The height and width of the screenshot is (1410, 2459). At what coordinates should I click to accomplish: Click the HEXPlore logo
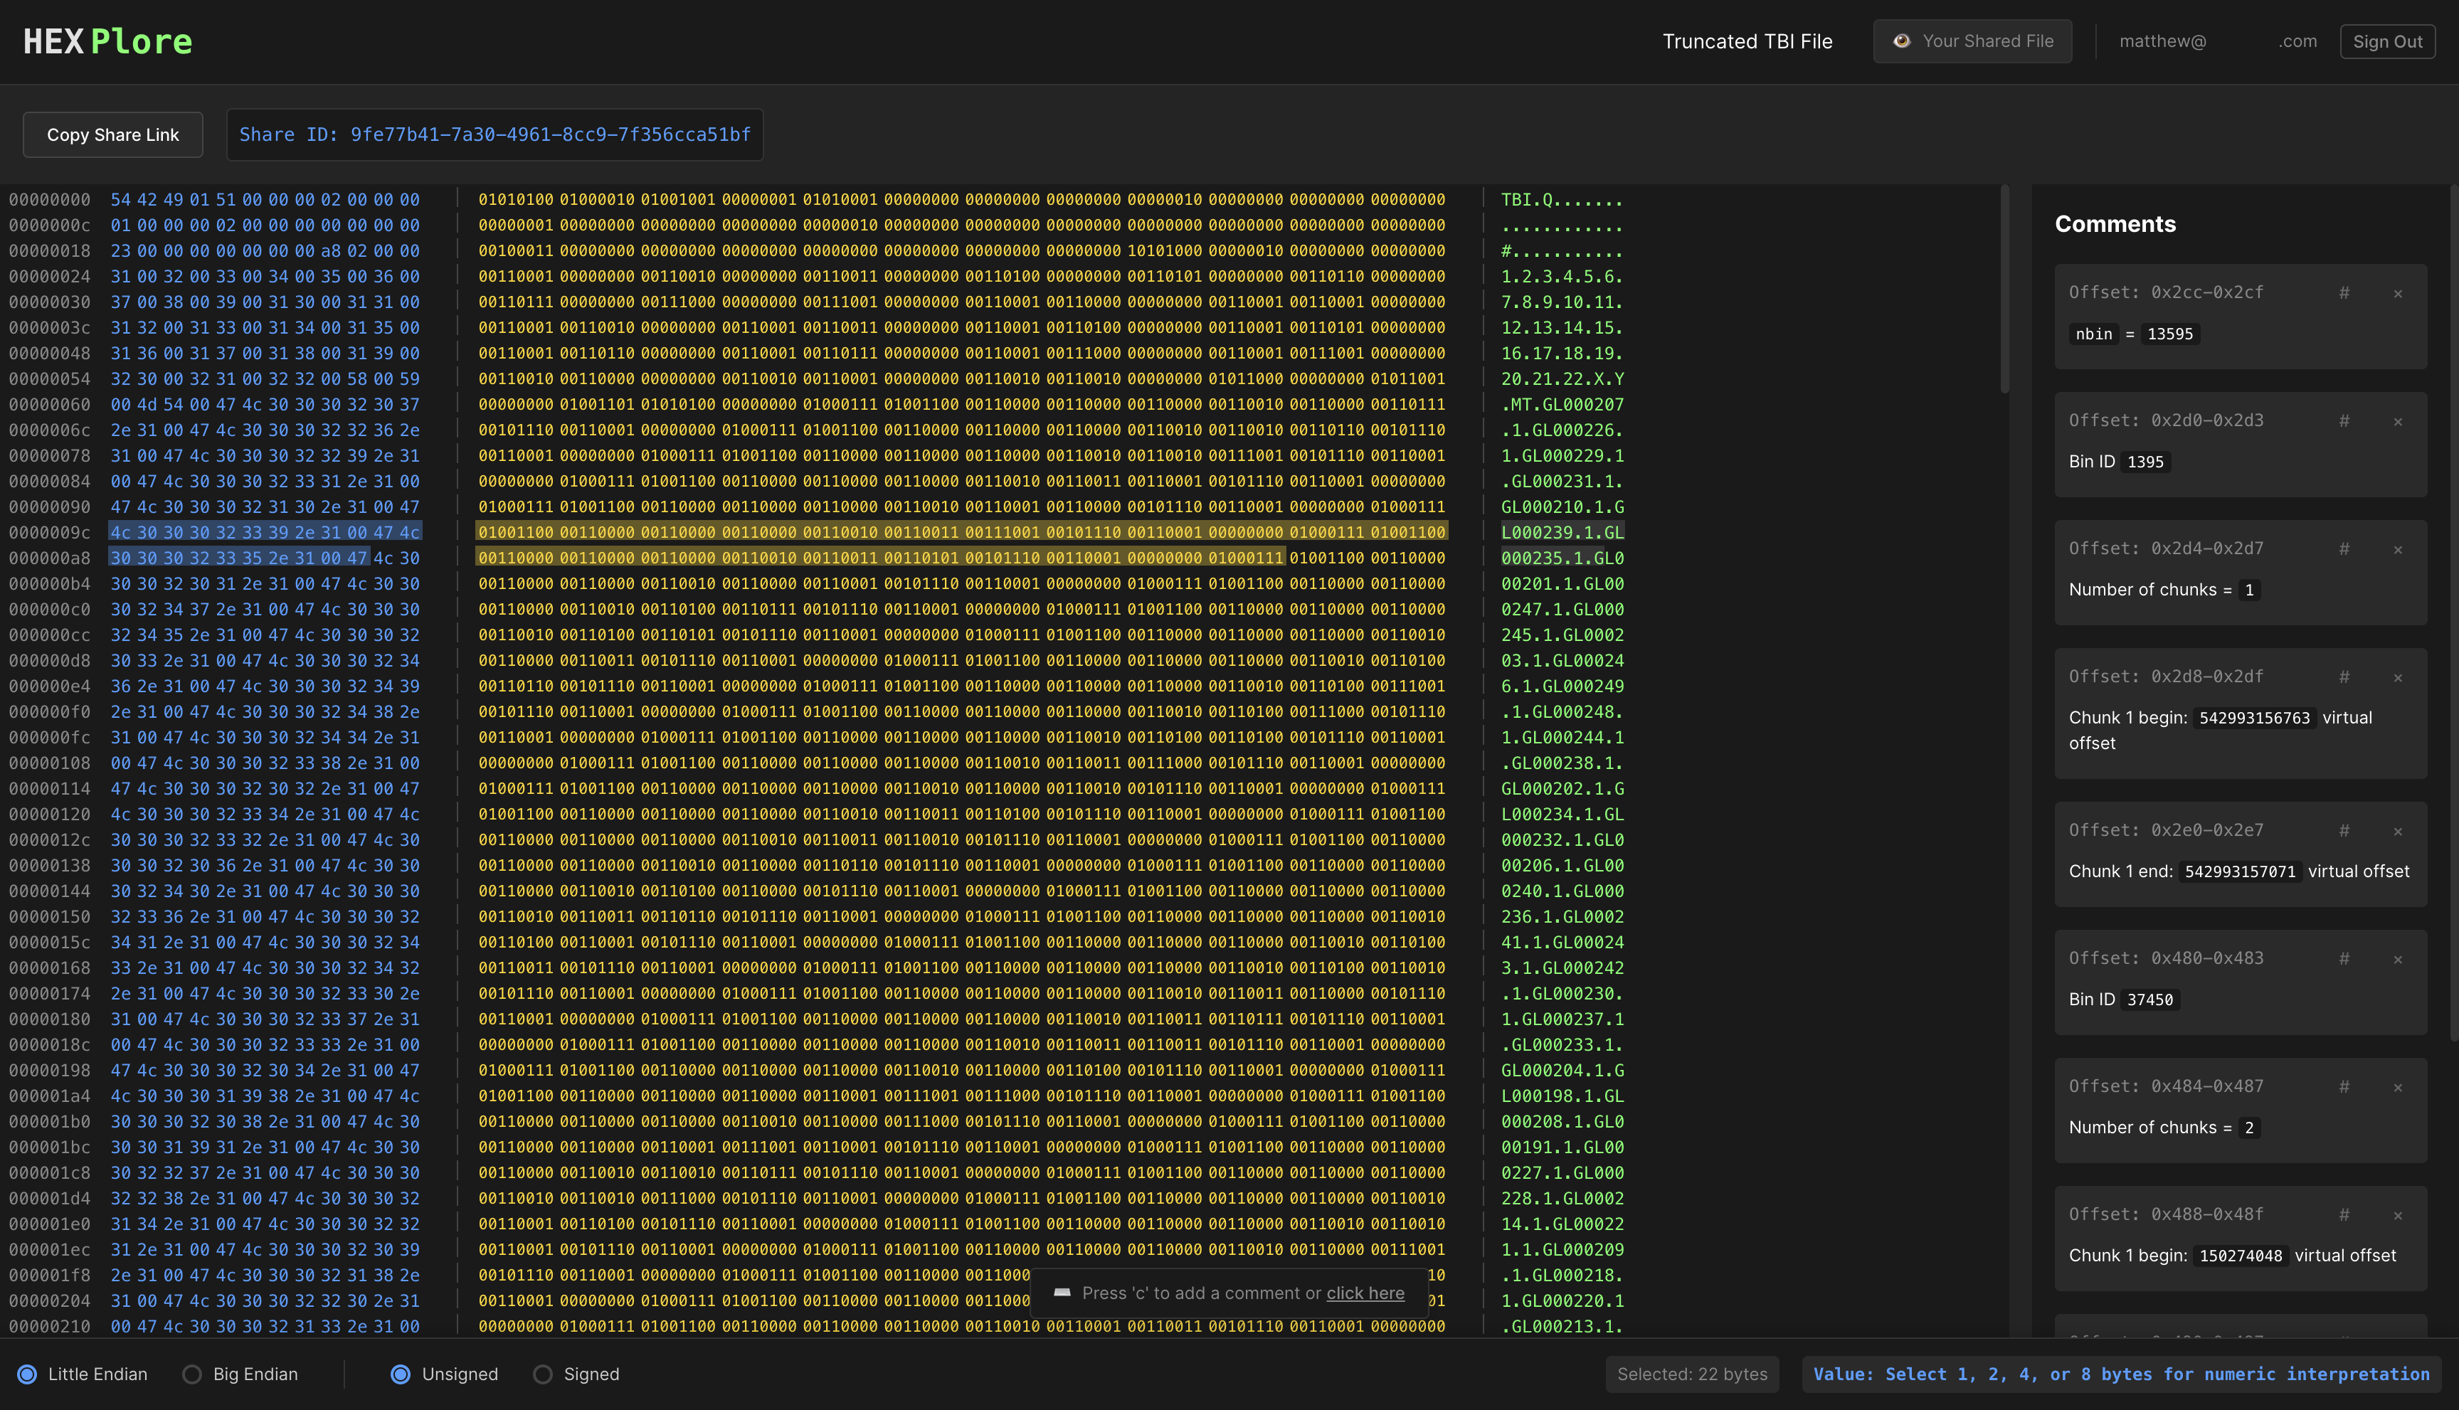coord(107,42)
